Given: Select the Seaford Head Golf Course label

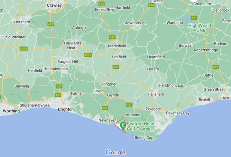Looking at the screenshot, I should (x=141, y=126).
